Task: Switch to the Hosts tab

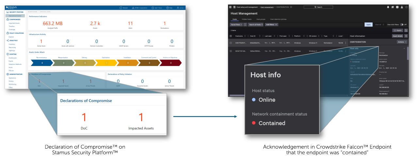Action: coord(234,19)
